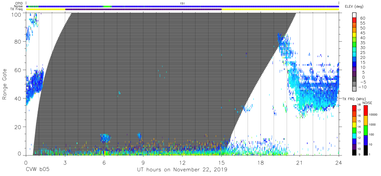Click the green patch in the Noise bar near hour 6
381x176 pixels.
click(x=107, y=6)
